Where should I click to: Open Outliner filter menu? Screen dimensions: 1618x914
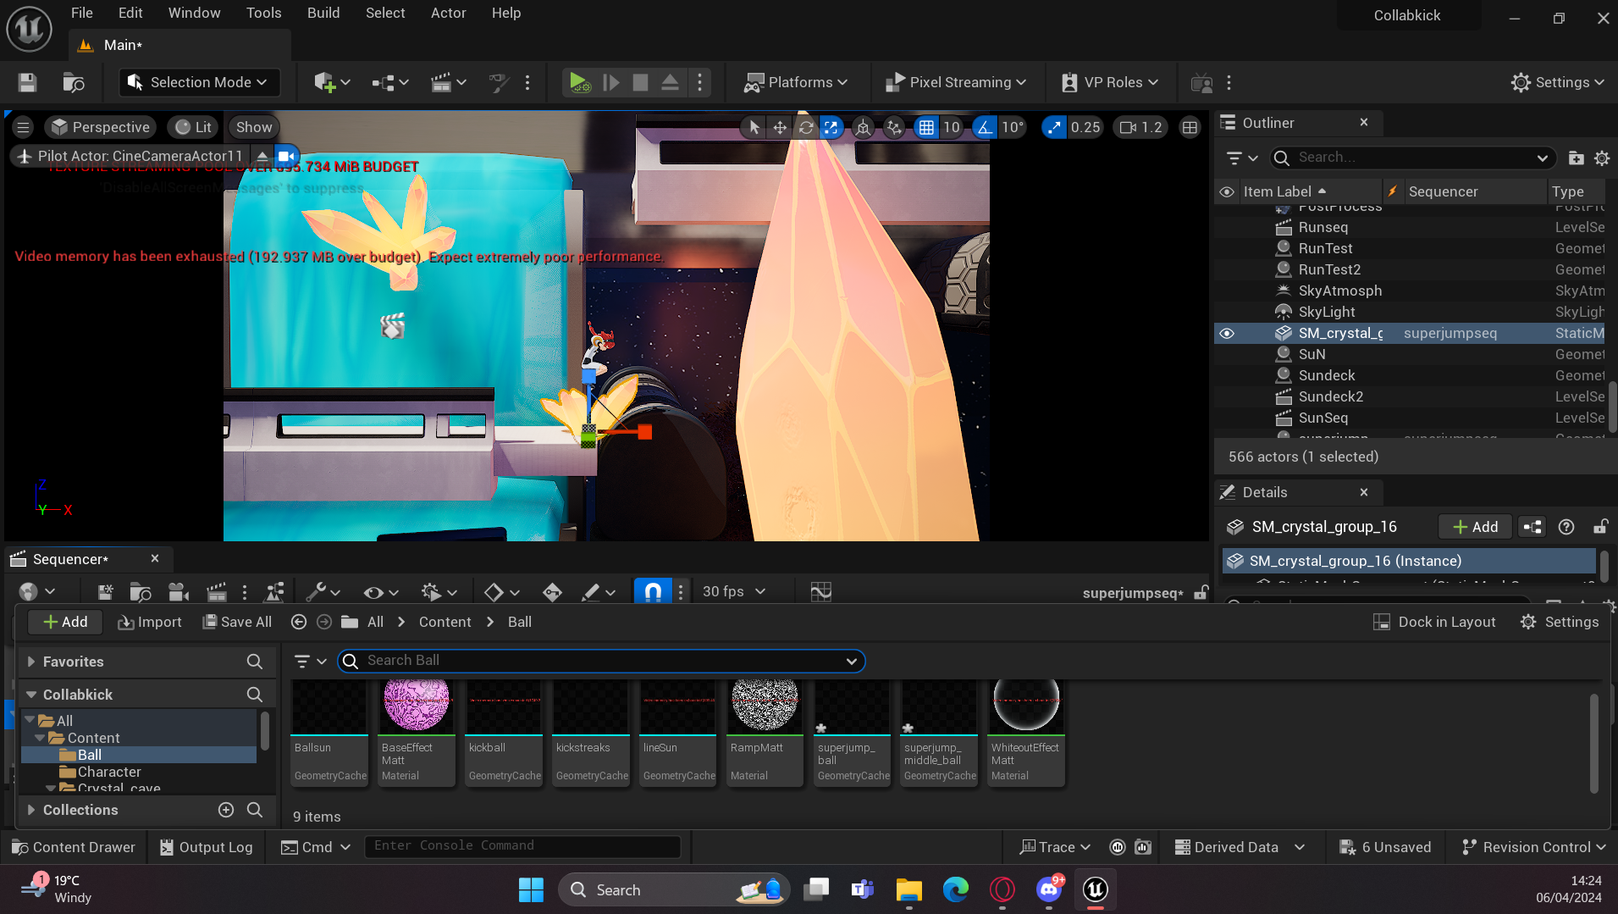1241,158
